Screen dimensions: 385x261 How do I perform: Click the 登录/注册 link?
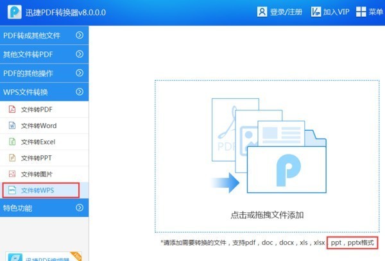pos(286,12)
